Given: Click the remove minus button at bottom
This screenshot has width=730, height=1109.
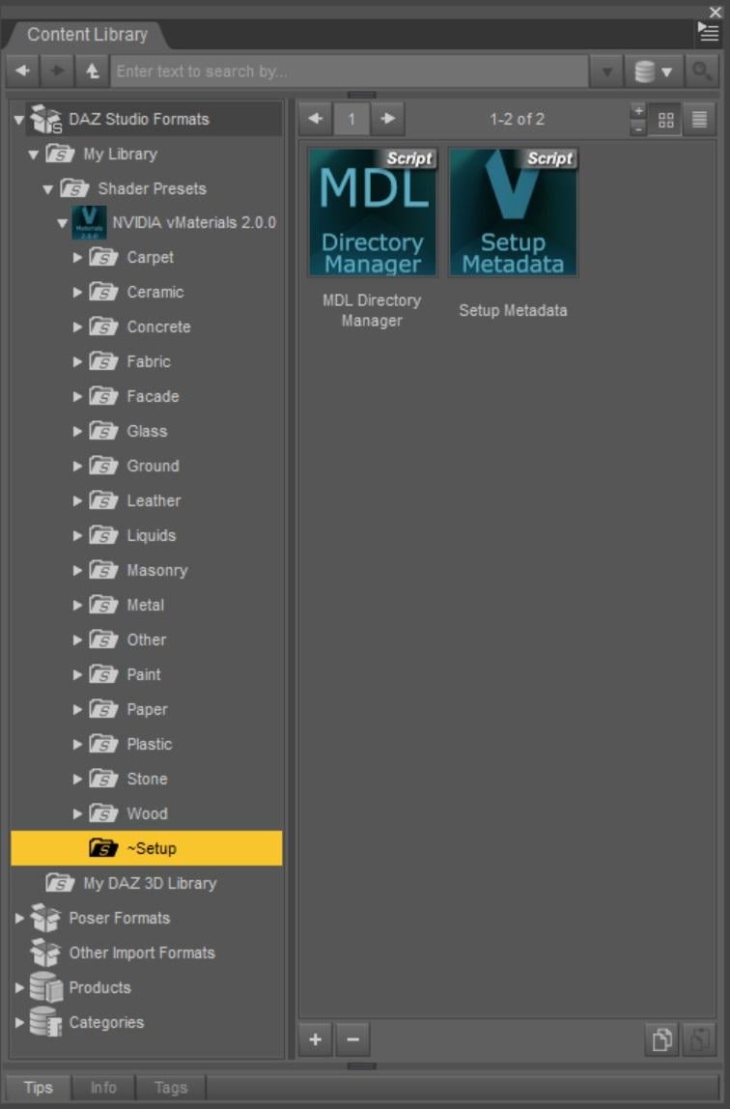Looking at the screenshot, I should (x=352, y=1039).
